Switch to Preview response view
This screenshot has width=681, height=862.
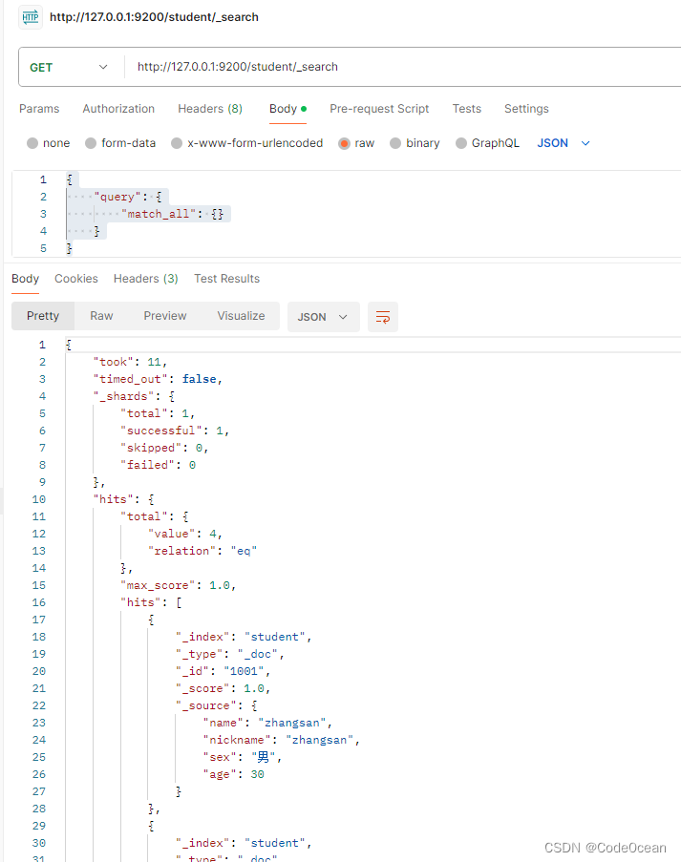point(165,316)
